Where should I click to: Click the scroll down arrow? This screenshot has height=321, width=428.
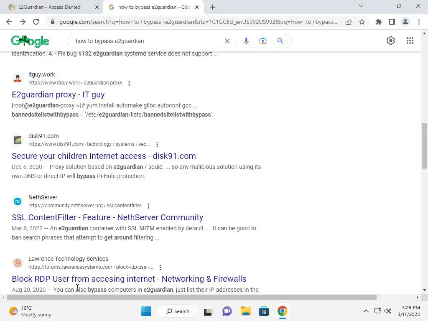click(424, 290)
